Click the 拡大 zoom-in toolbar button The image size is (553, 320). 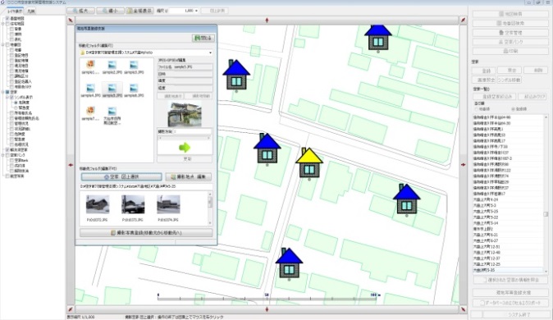click(x=80, y=11)
